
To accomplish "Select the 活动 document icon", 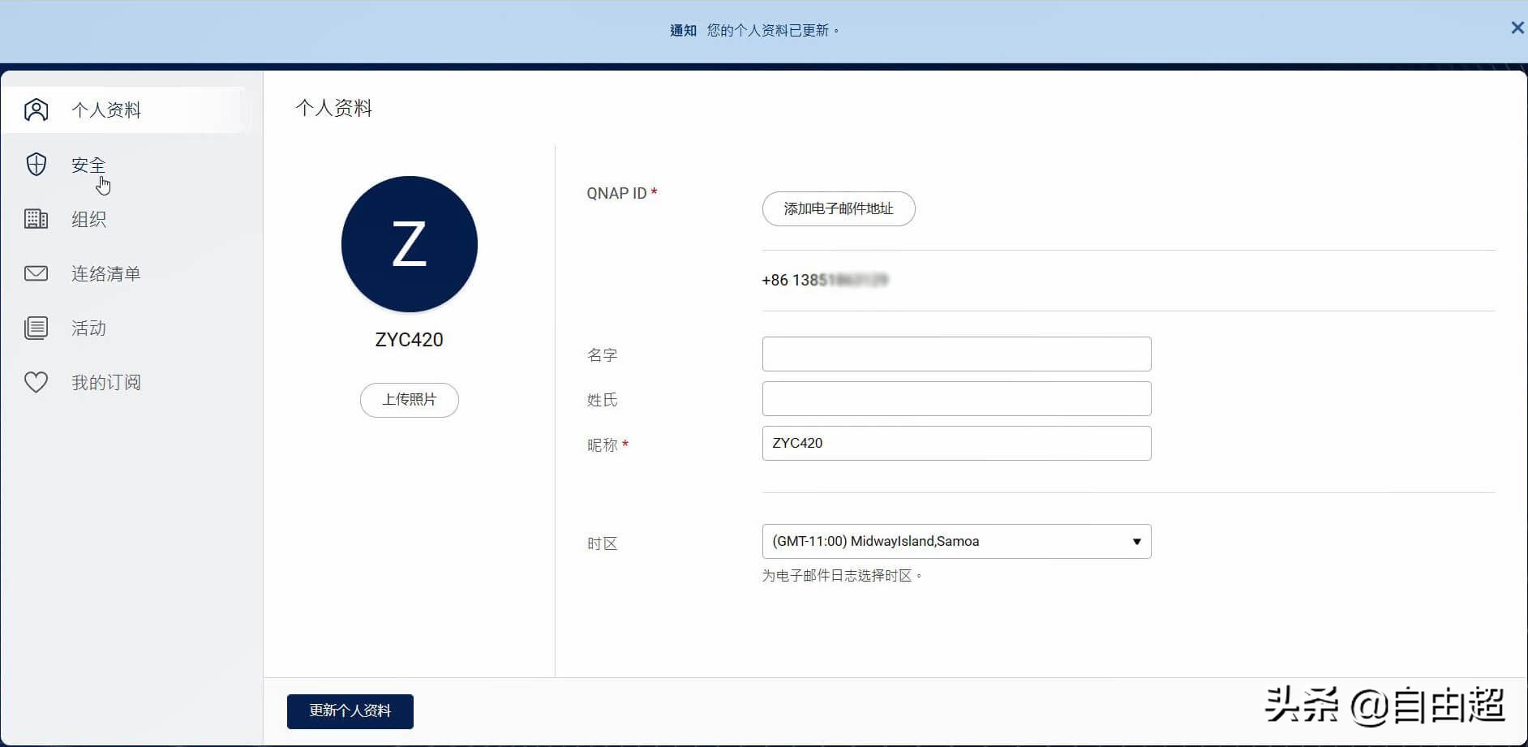I will [36, 328].
